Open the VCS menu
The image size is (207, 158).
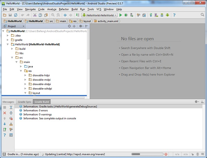(x=99, y=9)
